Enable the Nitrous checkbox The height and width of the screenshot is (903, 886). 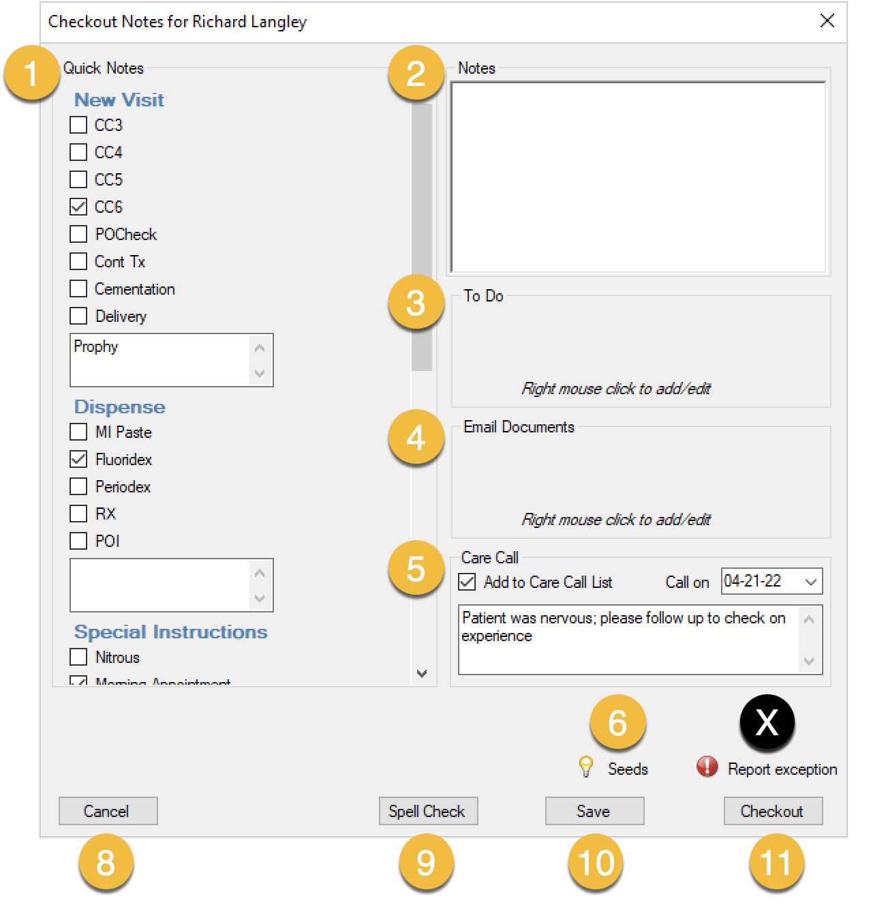click(78, 657)
